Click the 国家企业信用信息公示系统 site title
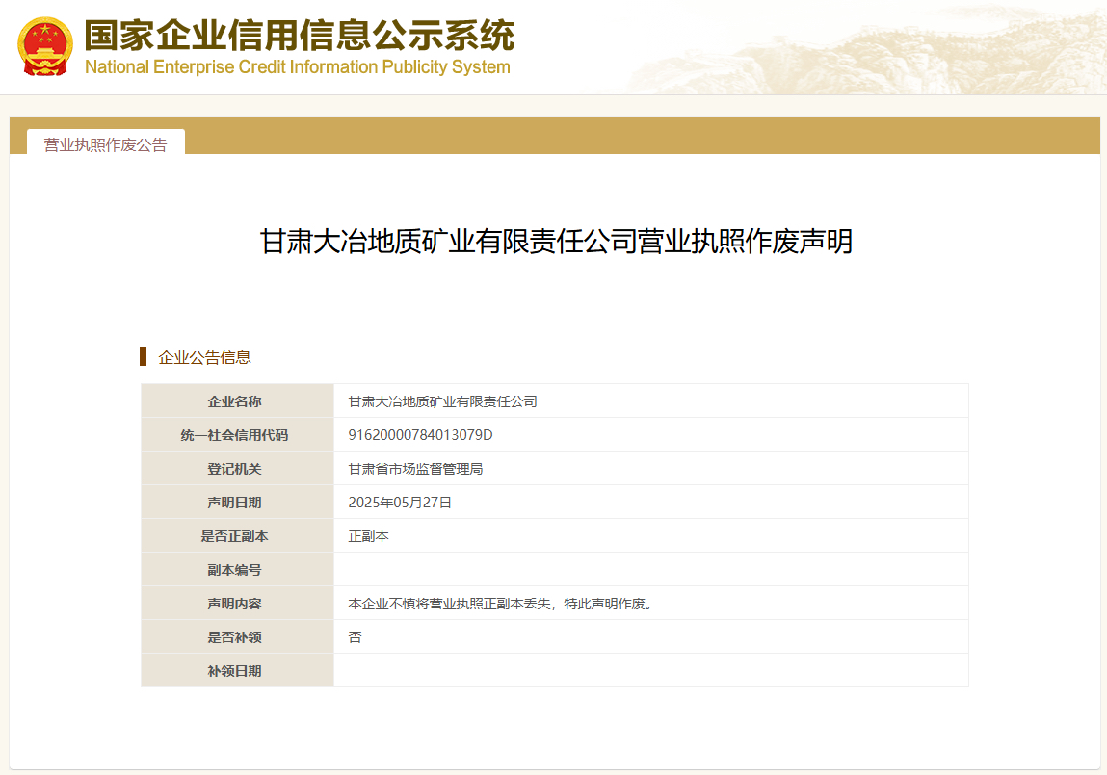Viewport: 1107px width, 775px height. pos(300,36)
